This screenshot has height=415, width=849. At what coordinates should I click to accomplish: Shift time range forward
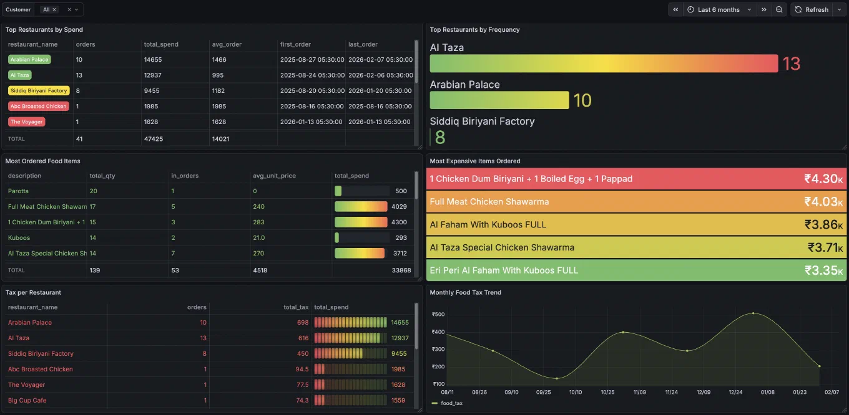(763, 9)
